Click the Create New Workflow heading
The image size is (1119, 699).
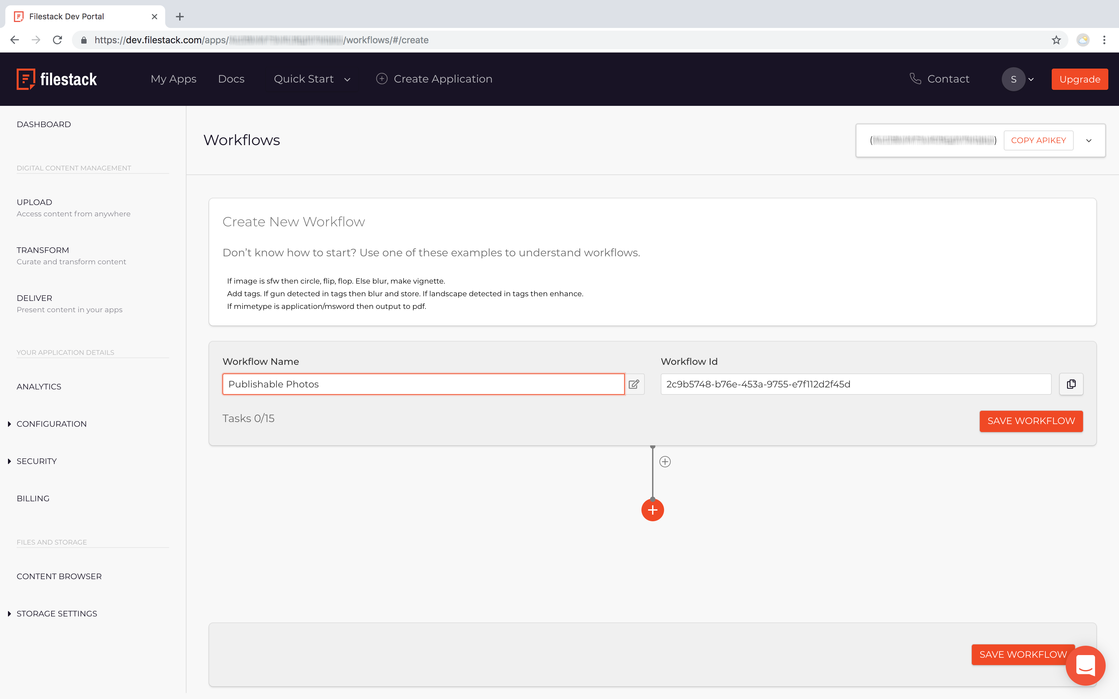(x=294, y=222)
